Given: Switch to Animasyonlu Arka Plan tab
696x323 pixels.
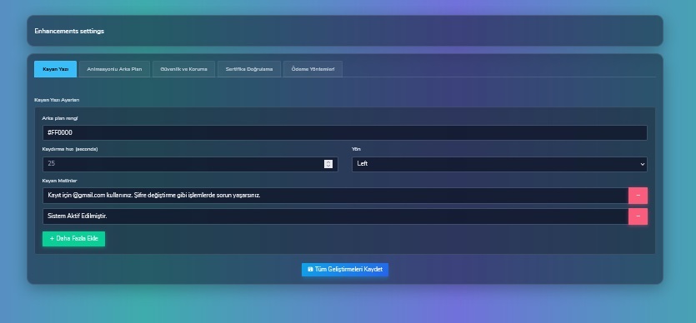Looking at the screenshot, I should (x=114, y=69).
